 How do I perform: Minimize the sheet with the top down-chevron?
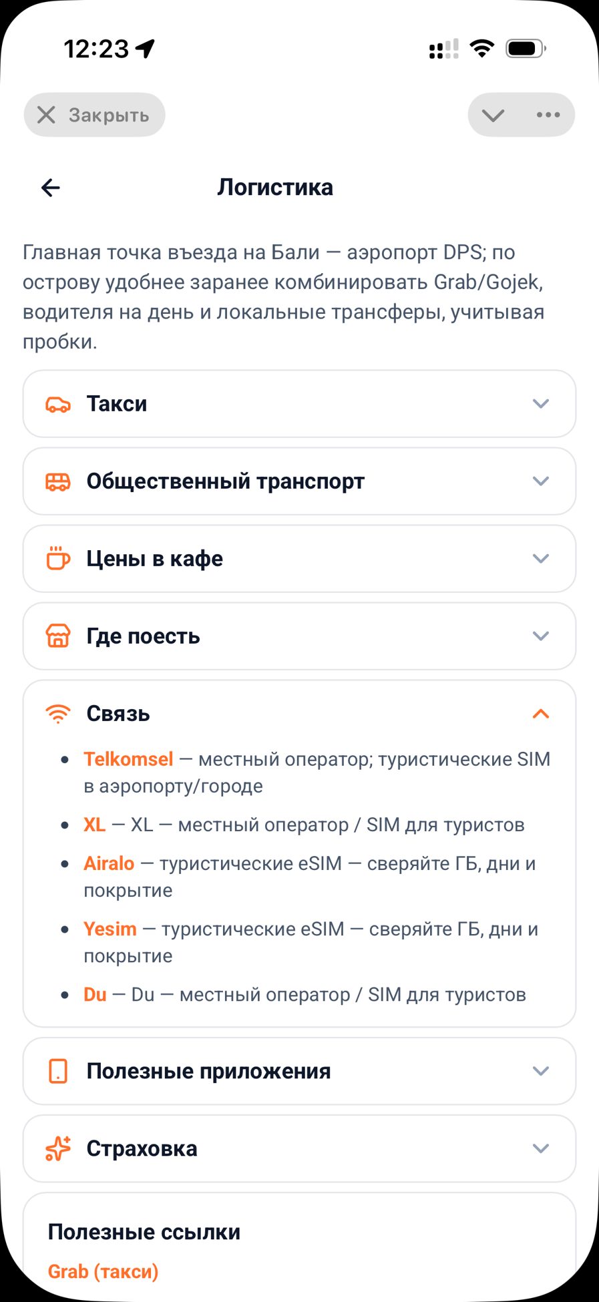(x=493, y=116)
